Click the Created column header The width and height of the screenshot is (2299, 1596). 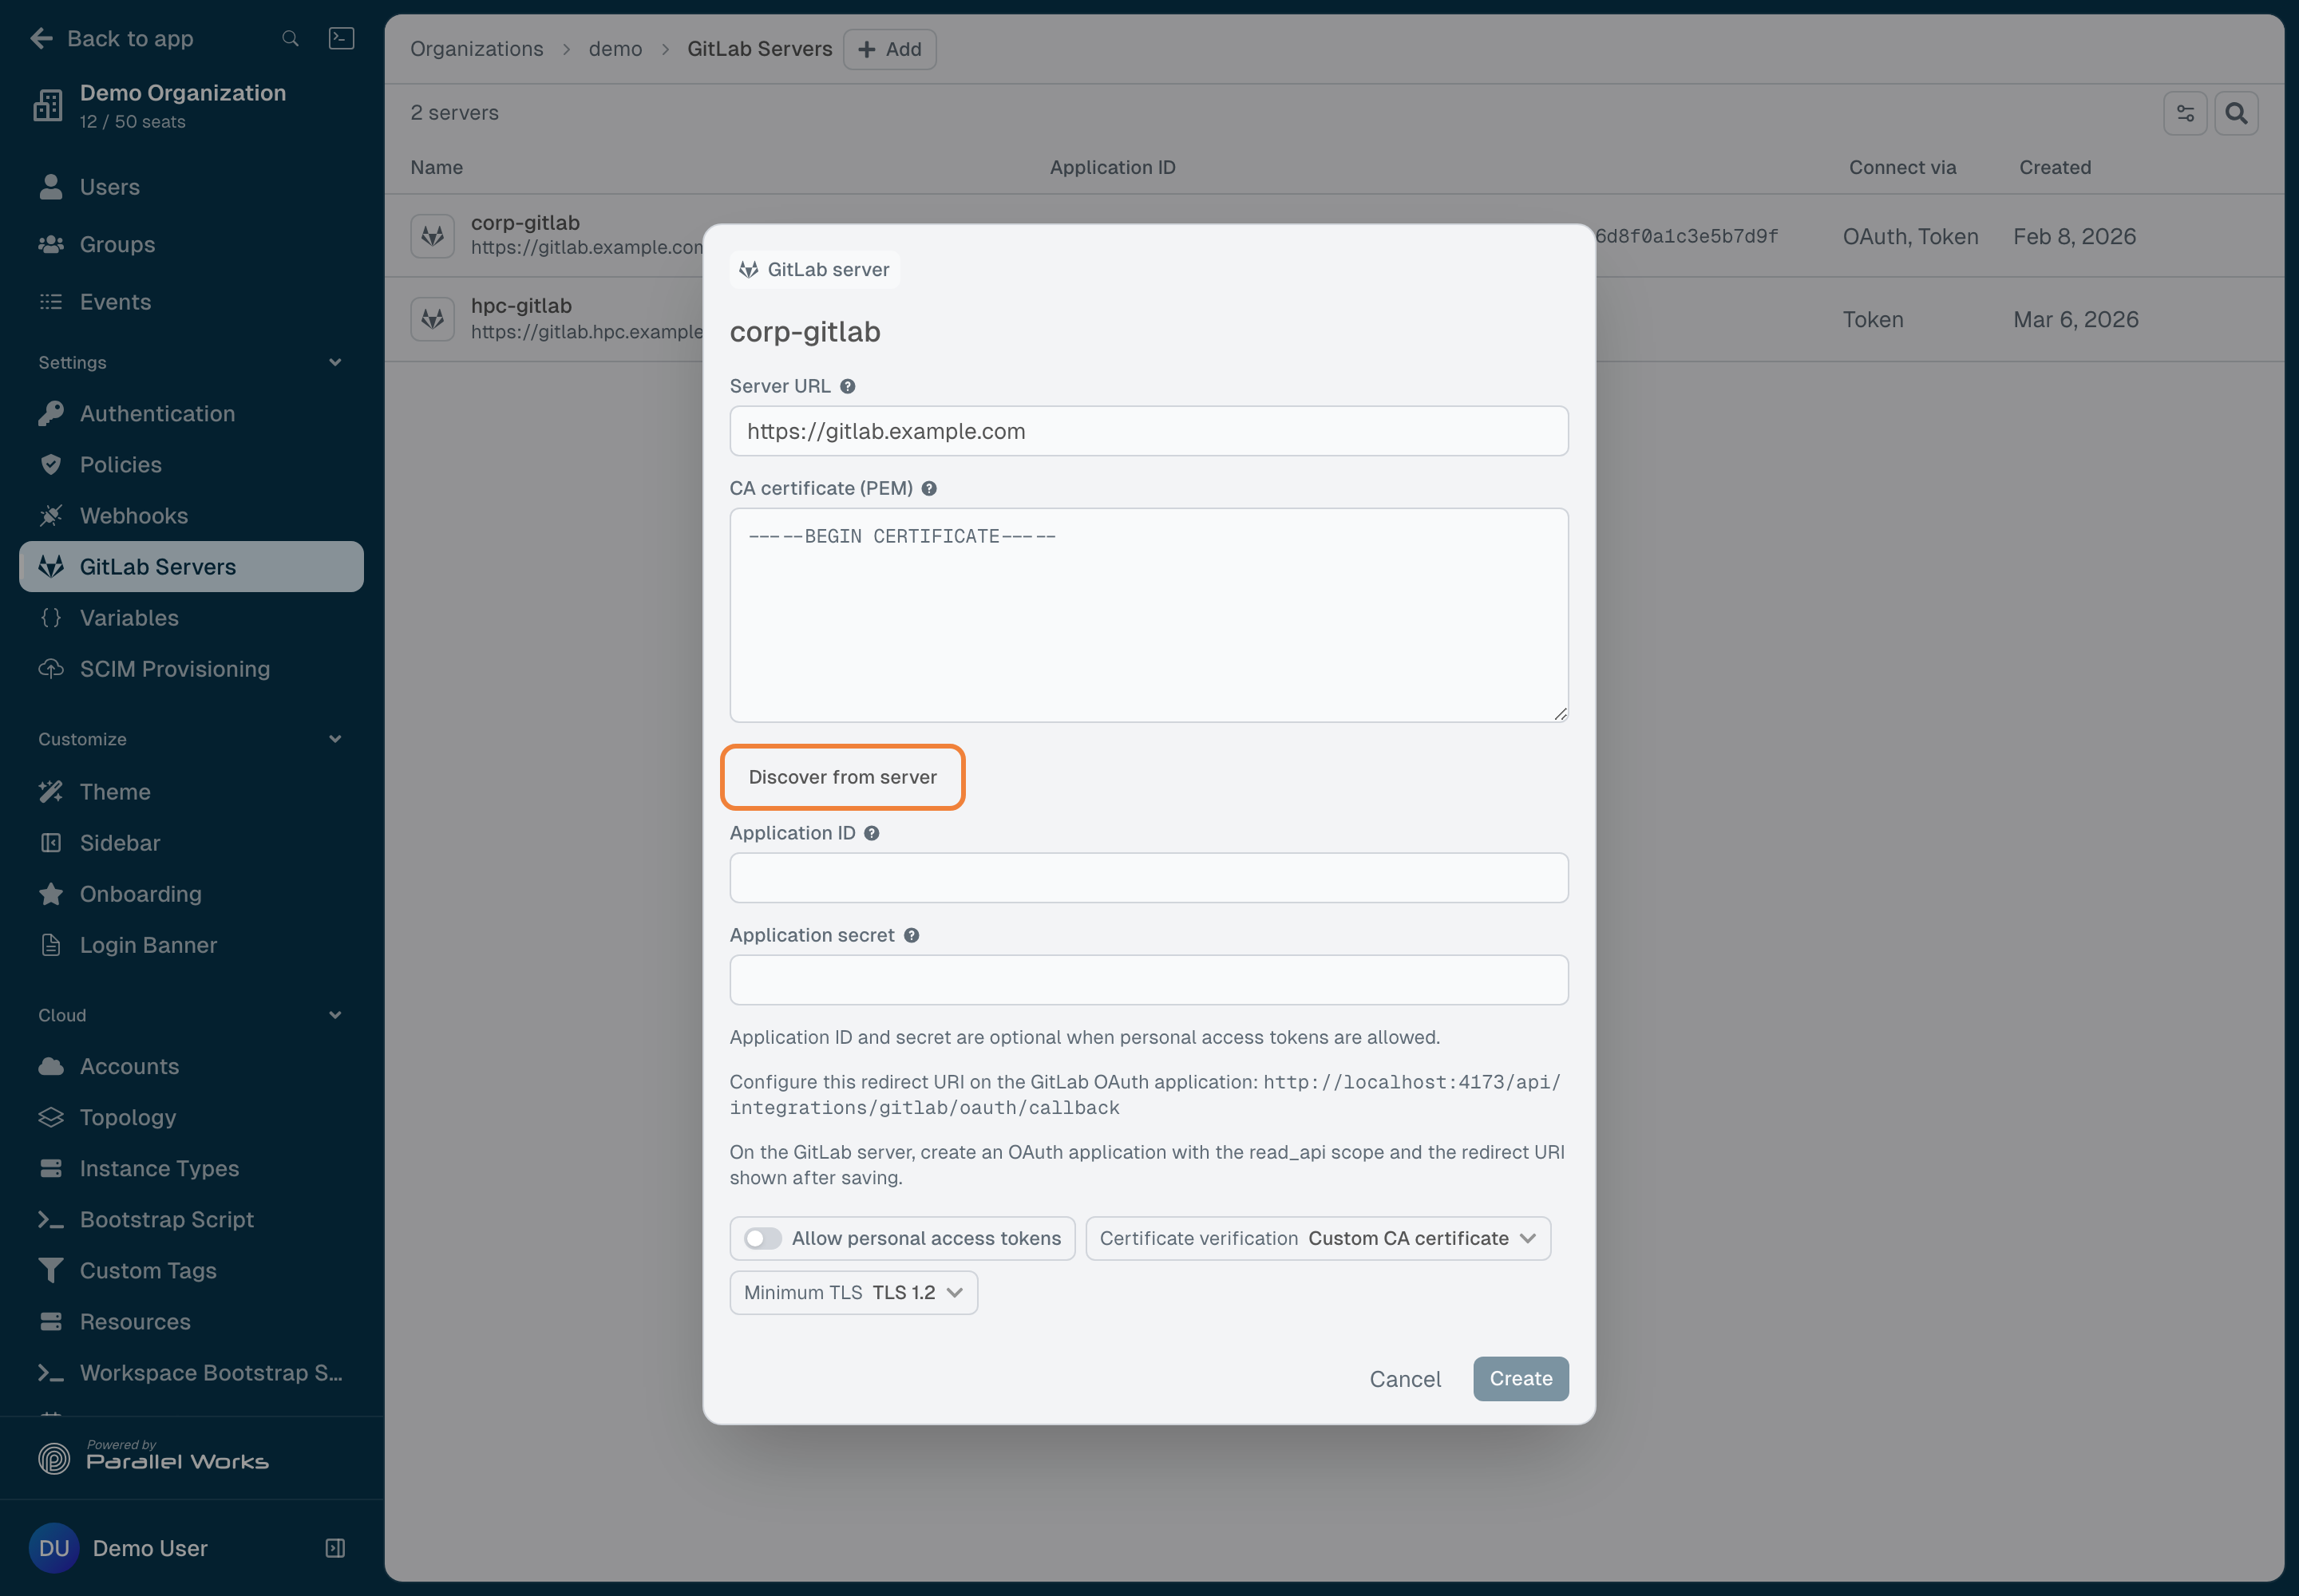[2055, 167]
